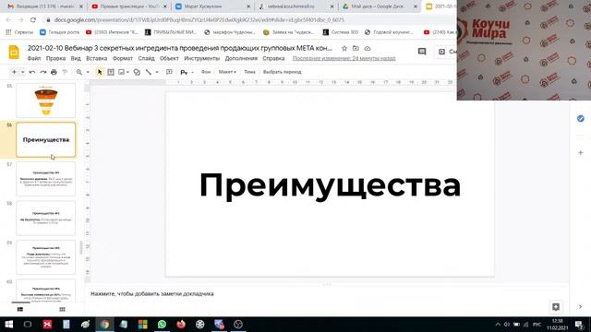This screenshot has width=591, height=332.
Task: Open the input tools Ру button
Action: 184,72
